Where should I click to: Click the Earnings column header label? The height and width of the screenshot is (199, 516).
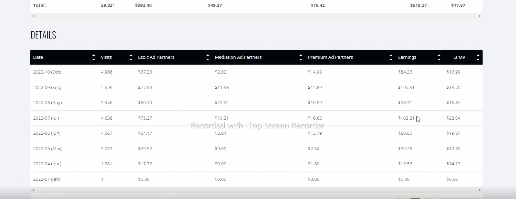coord(407,57)
